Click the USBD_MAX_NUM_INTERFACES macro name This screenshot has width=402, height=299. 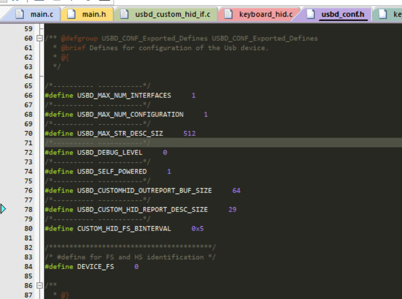coord(124,96)
